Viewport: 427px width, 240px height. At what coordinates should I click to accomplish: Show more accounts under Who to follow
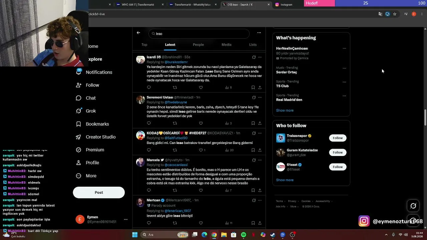click(285, 180)
